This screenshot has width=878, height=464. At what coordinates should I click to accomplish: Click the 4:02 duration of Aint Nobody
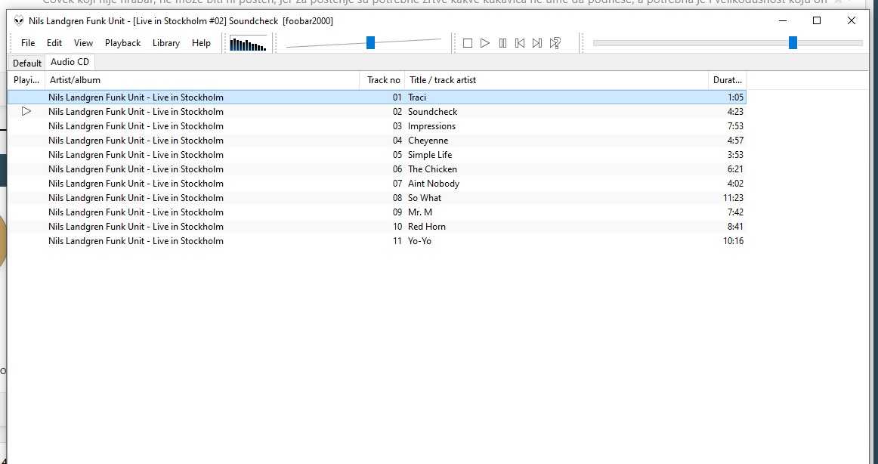735,184
